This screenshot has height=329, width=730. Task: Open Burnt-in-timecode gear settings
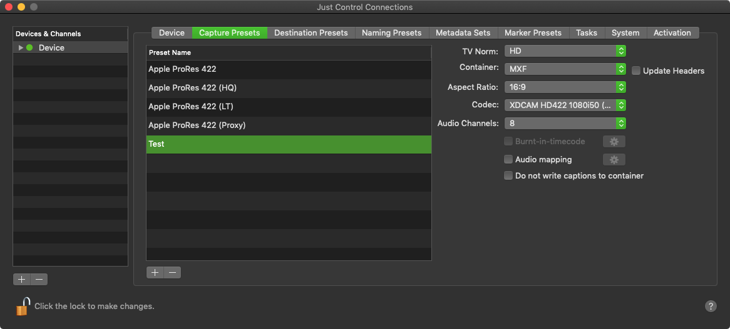pos(614,142)
